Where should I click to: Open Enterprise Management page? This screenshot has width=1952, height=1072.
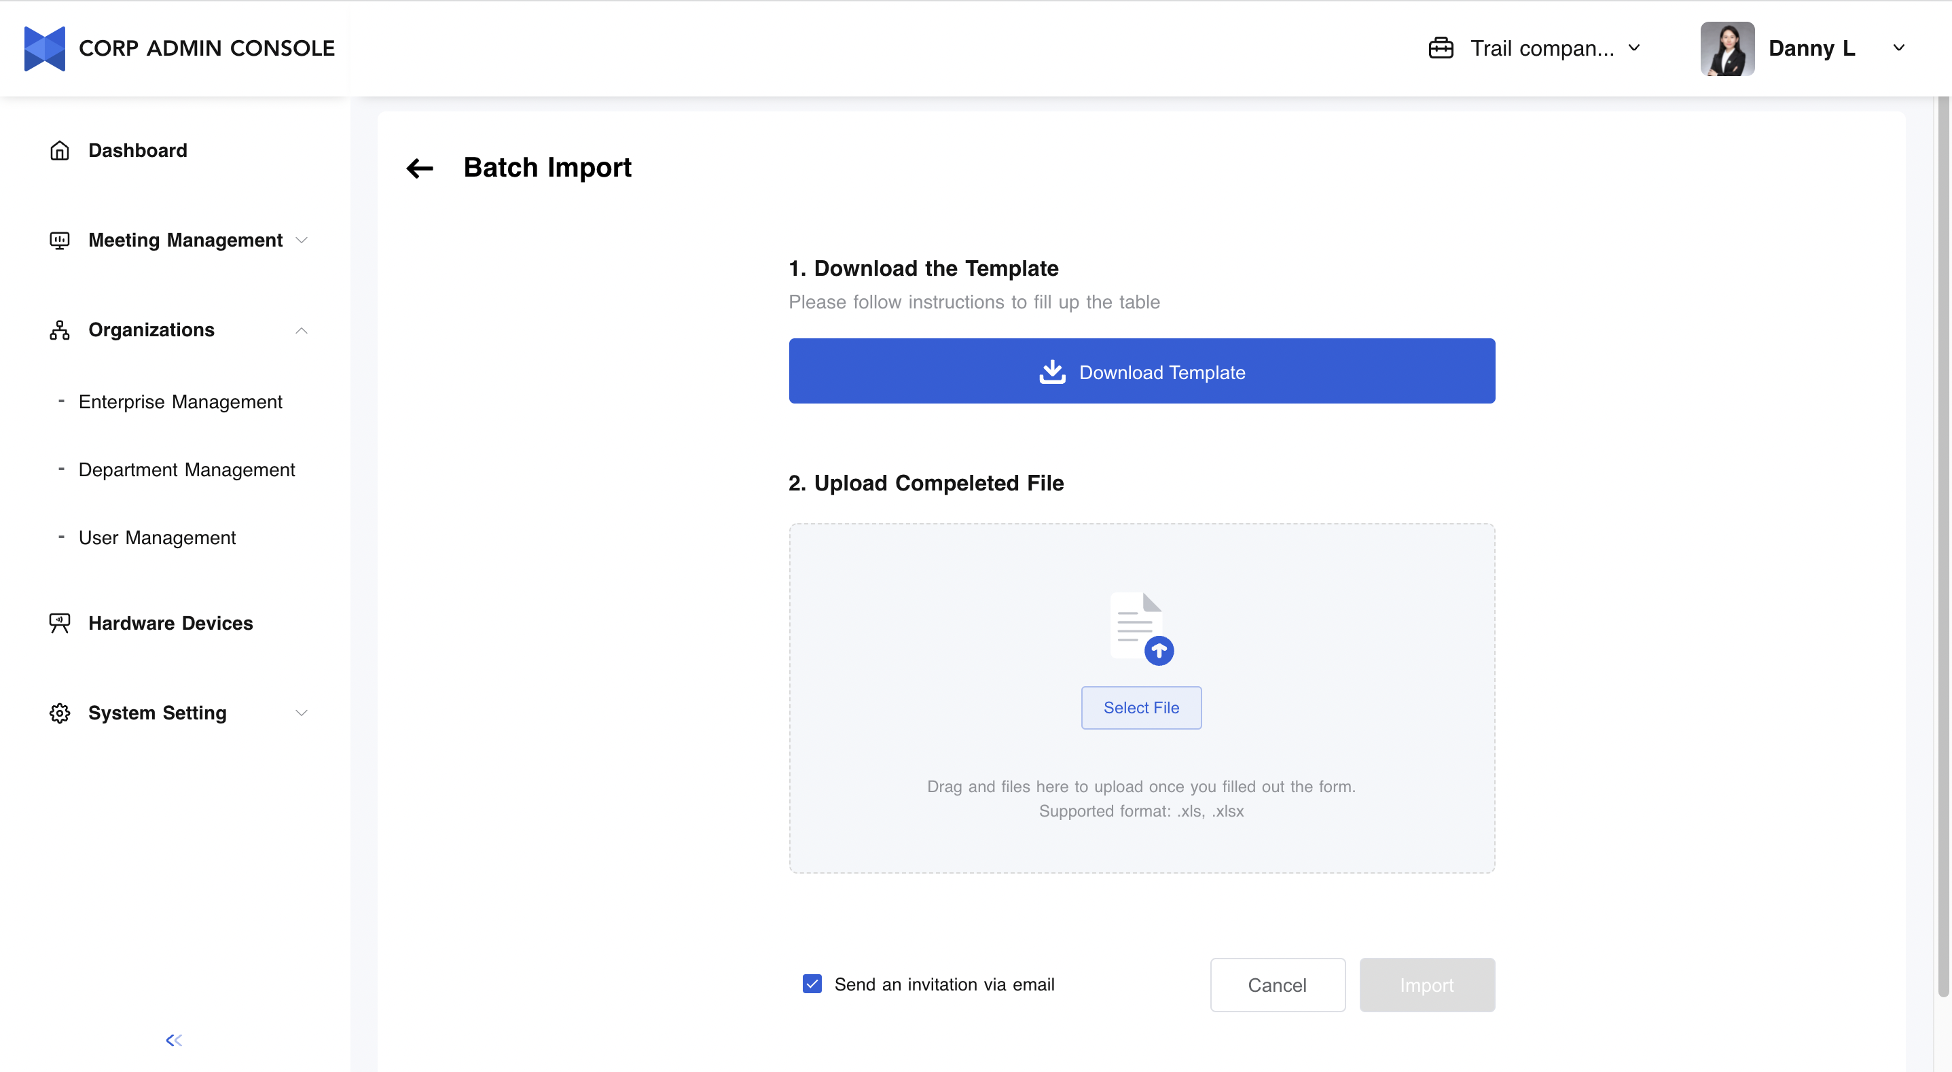(181, 401)
